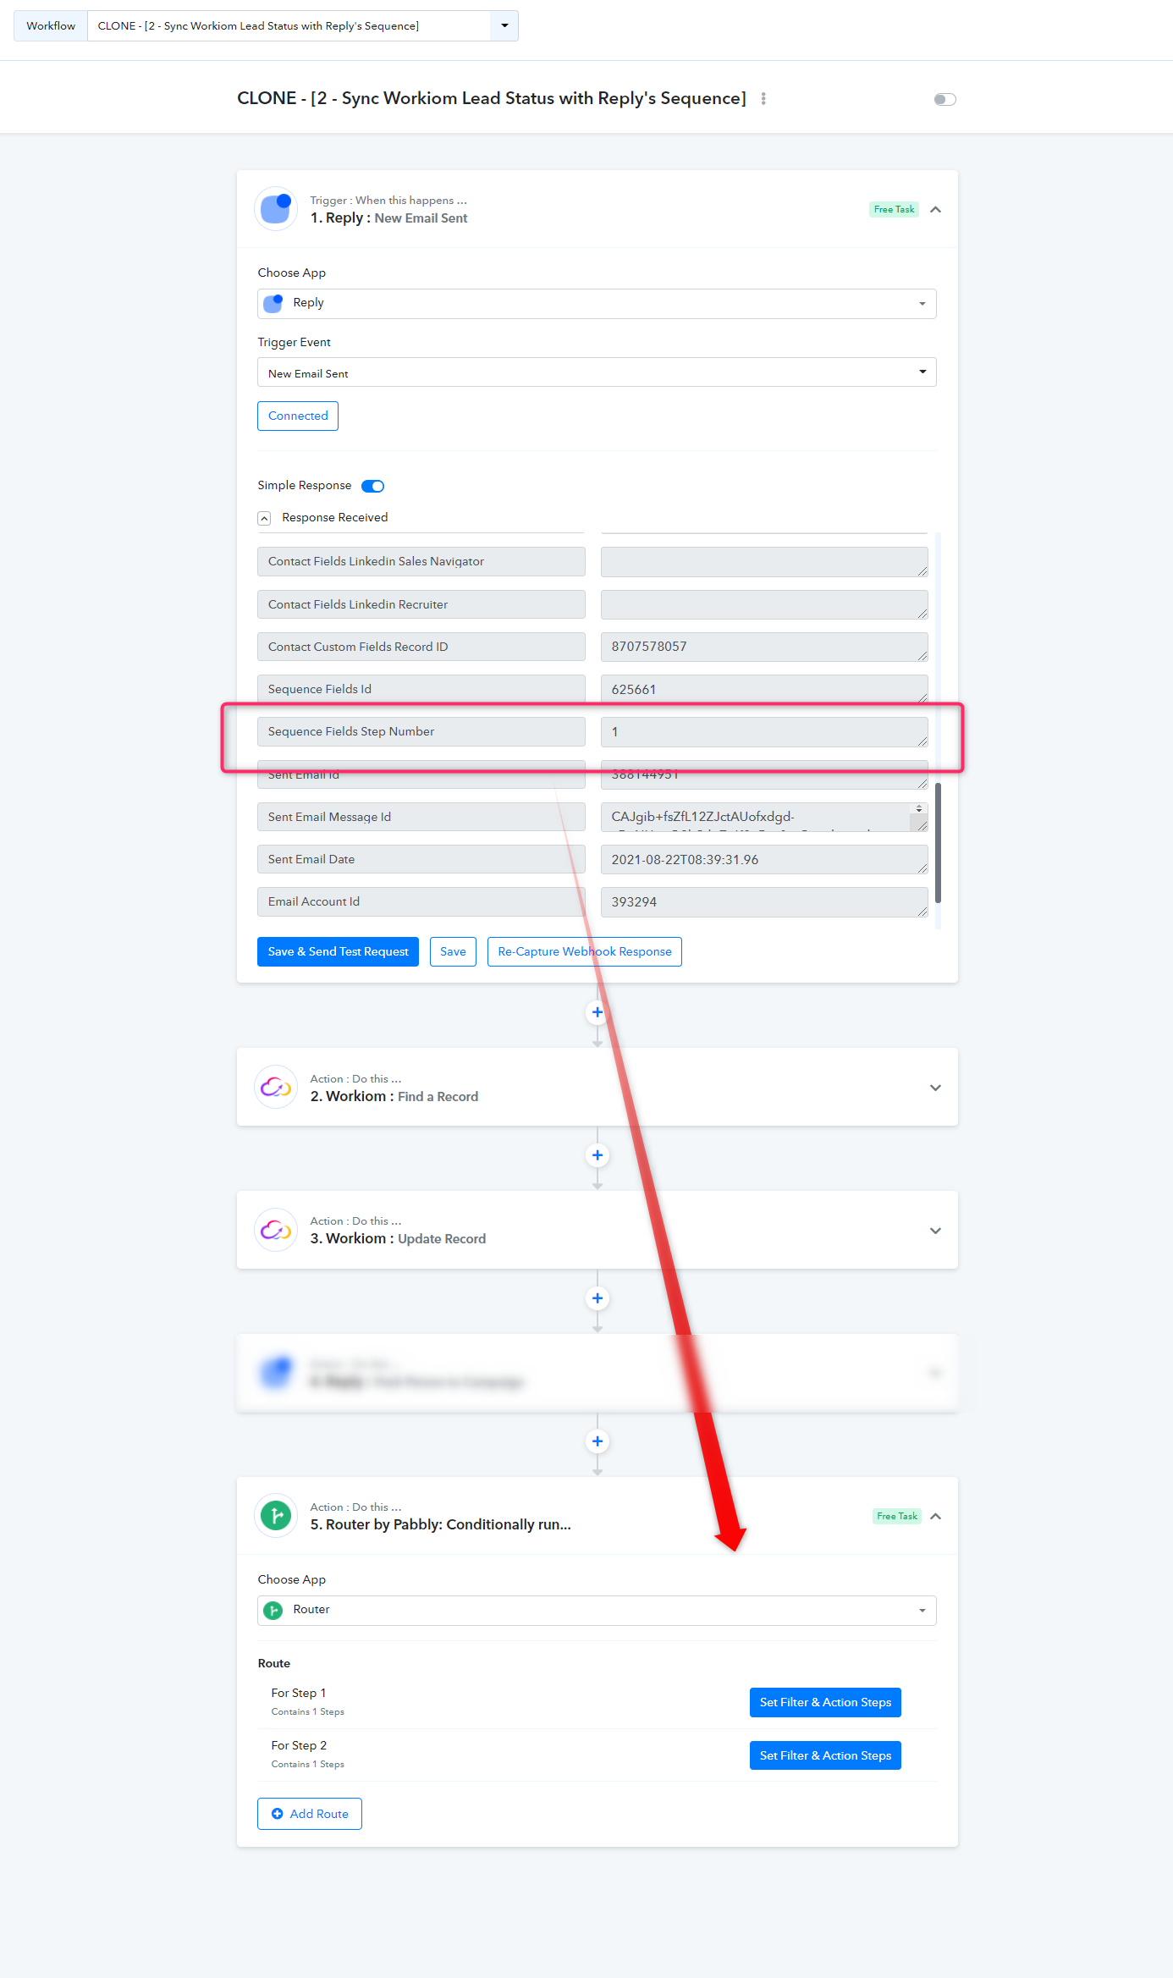Open the Trigger Event dropdown

[597, 372]
